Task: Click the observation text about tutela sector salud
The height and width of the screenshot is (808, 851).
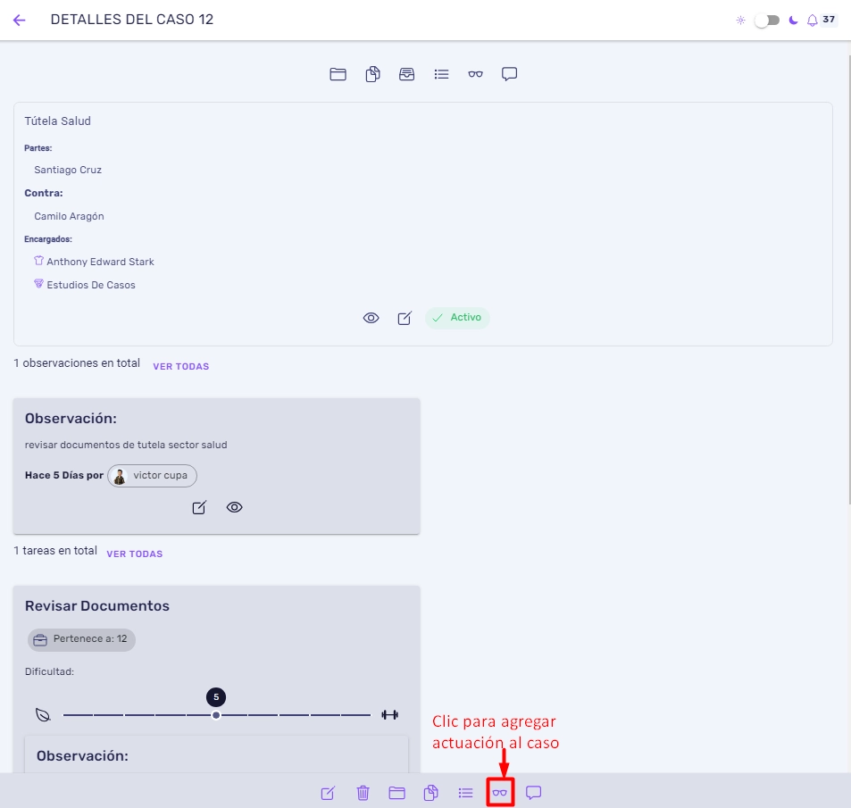Action: tap(126, 445)
